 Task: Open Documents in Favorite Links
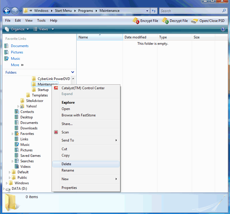coord(20,46)
